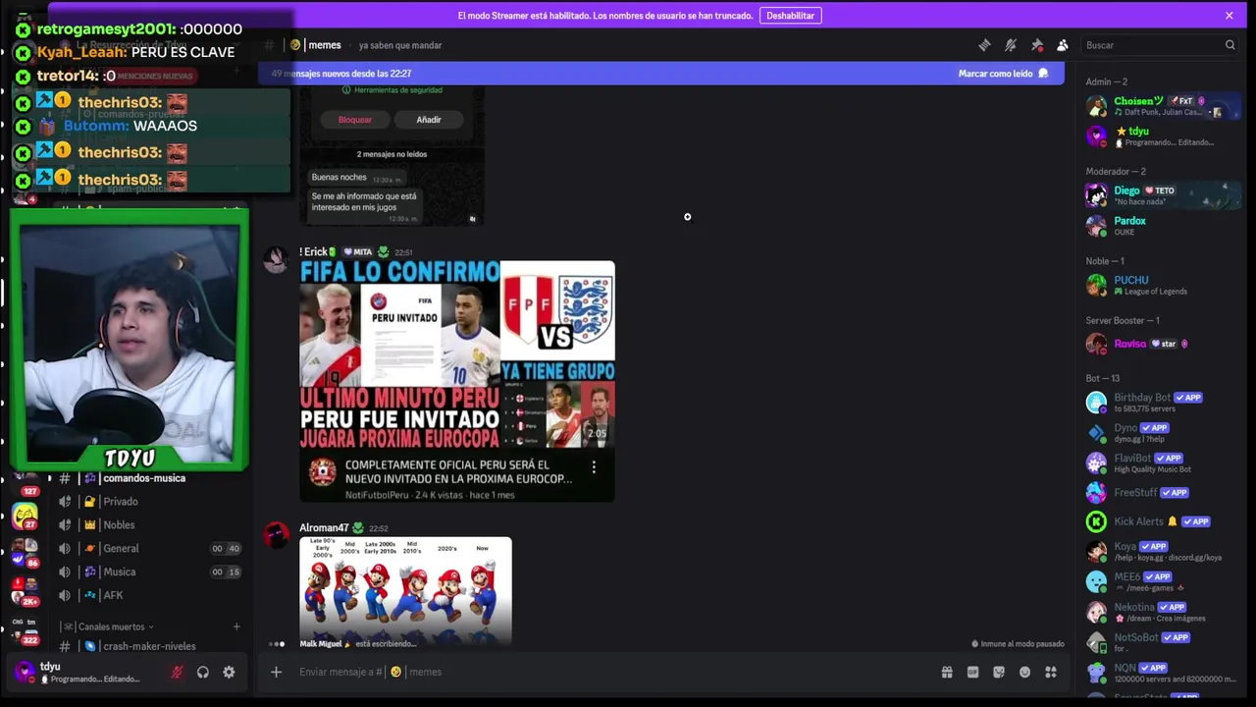
Task: Open Koya bot in member list
Action: tap(1164, 552)
